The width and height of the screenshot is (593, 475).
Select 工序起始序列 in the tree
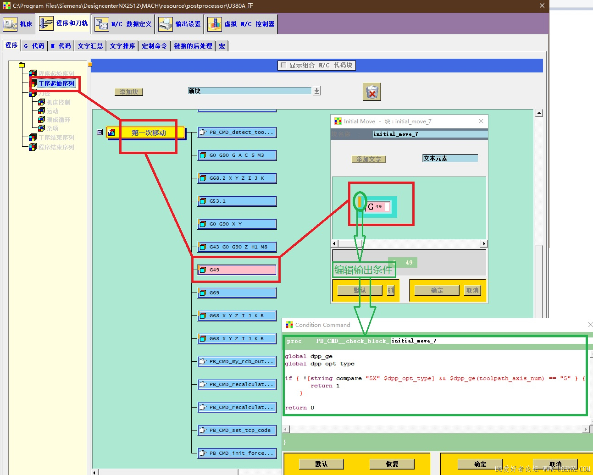pyautogui.click(x=56, y=83)
